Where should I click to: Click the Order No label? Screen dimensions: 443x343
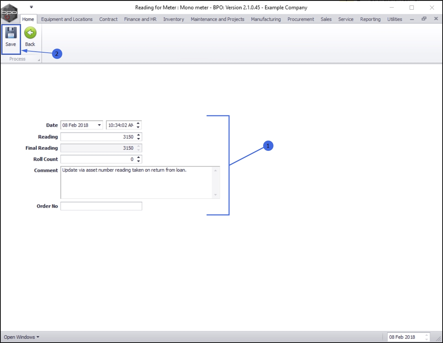point(47,206)
